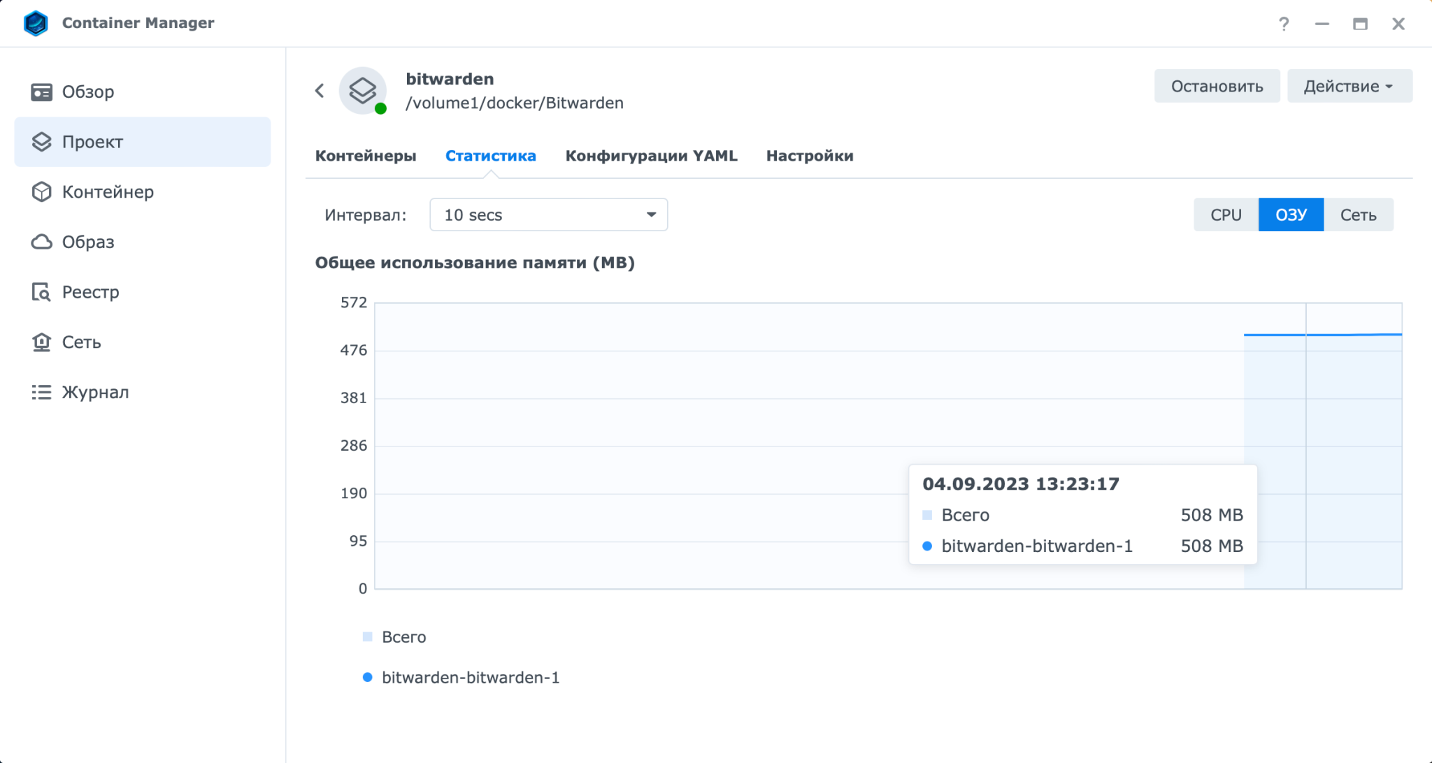This screenshot has width=1432, height=763.
Task: Open the help question mark icon
Action: point(1284,24)
